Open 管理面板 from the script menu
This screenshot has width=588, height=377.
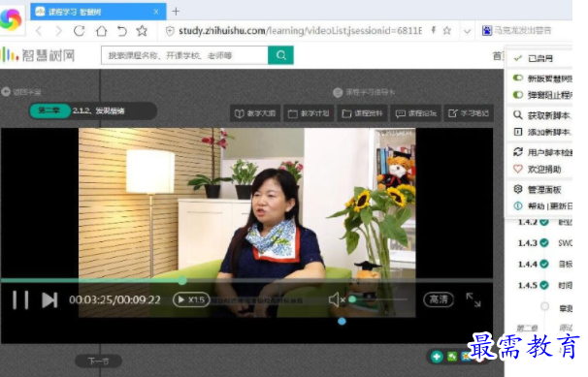pyautogui.click(x=537, y=189)
